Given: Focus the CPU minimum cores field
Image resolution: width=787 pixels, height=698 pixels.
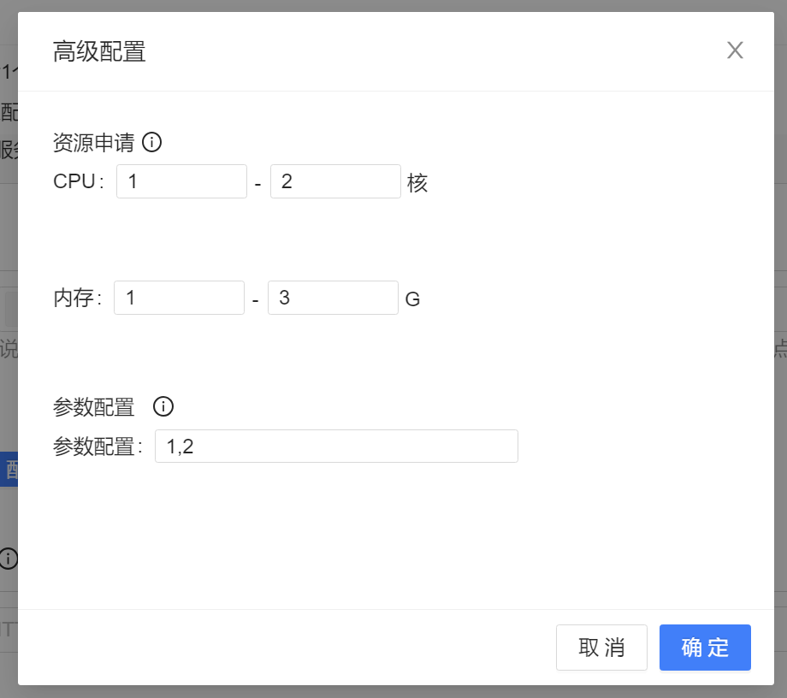Looking at the screenshot, I should (x=181, y=181).
